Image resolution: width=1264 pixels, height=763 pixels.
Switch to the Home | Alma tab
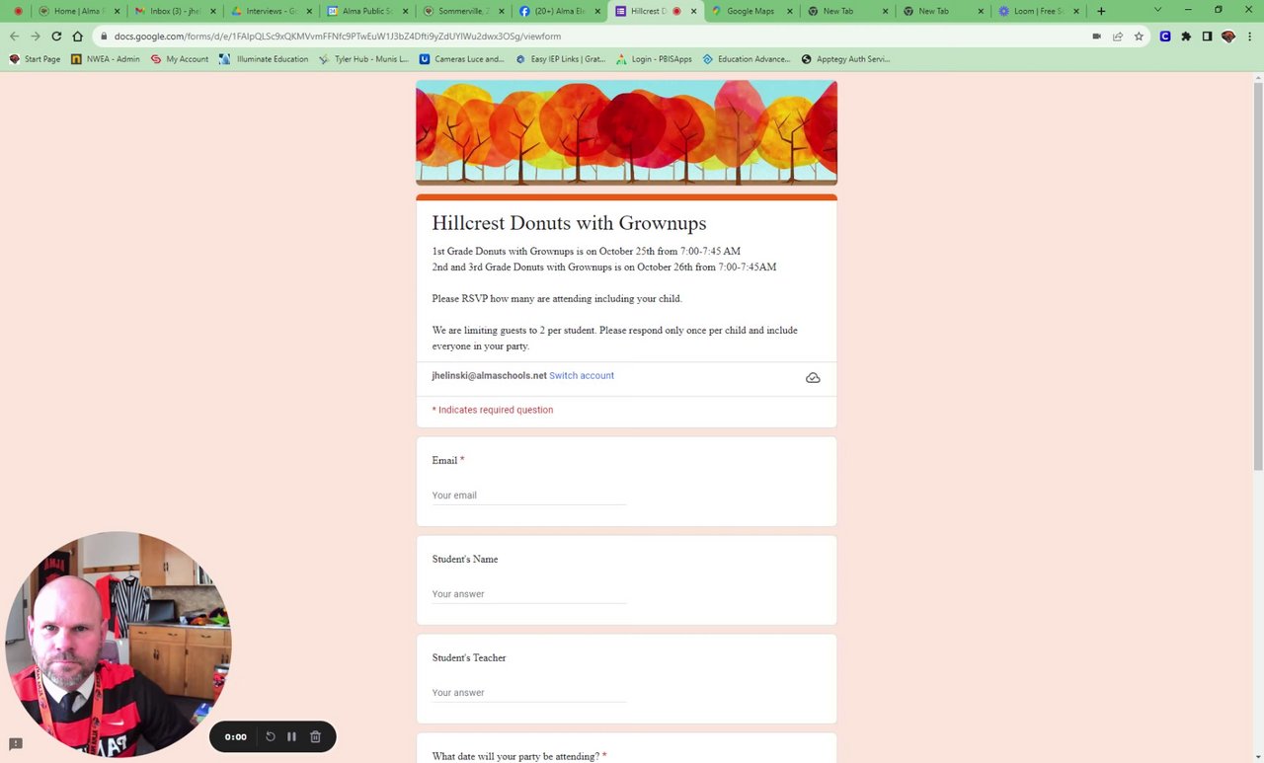coord(77,11)
